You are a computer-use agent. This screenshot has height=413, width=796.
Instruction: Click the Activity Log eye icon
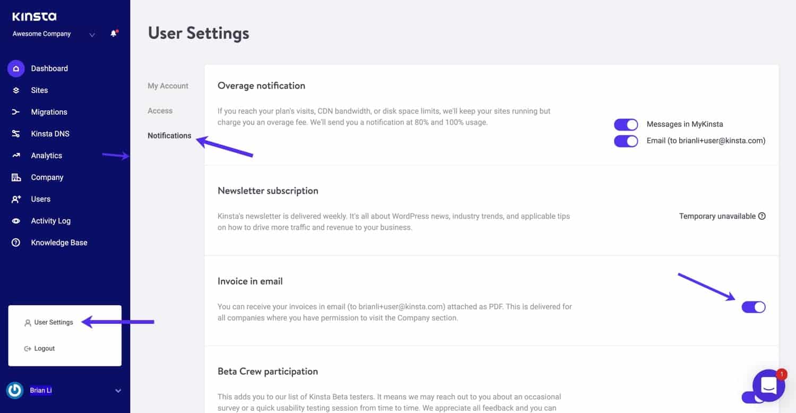tap(16, 221)
